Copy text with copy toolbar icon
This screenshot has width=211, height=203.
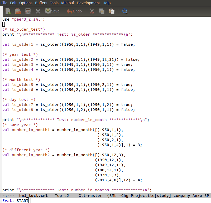102,11
